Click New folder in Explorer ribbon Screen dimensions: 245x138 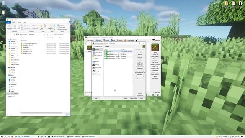tap(42, 27)
